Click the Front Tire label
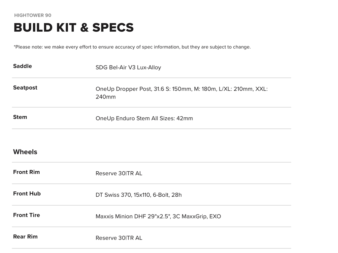The width and height of the screenshot is (338, 253). tap(26, 215)
